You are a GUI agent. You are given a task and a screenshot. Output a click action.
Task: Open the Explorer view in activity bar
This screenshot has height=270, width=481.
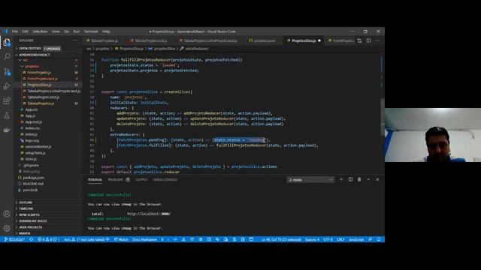pyautogui.click(x=7, y=42)
